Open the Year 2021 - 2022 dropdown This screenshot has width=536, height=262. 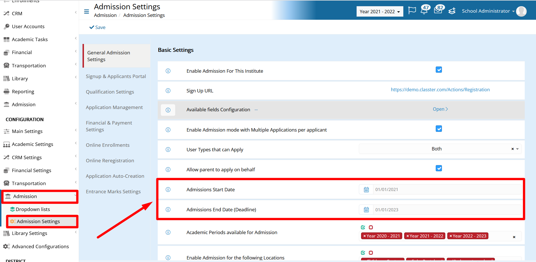tap(380, 12)
